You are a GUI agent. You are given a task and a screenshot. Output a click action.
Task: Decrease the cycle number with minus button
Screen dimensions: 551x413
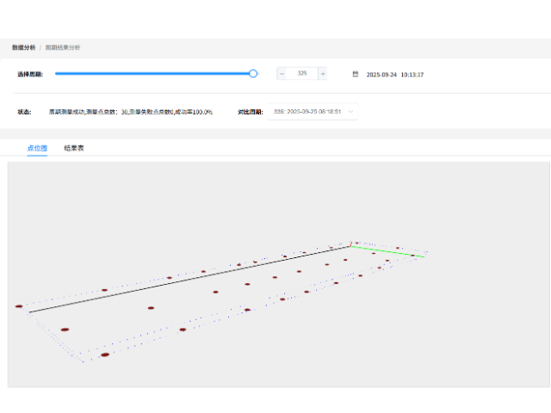(282, 74)
